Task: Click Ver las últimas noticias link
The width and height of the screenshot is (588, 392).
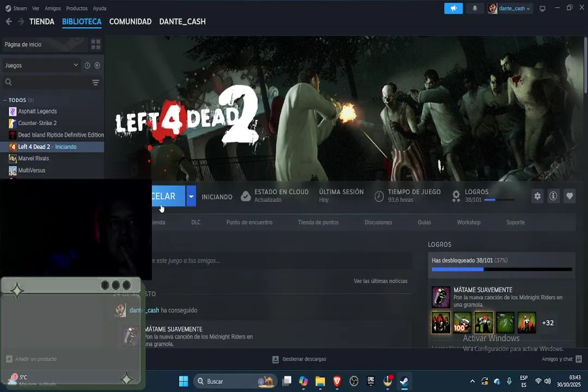Action: 380,281
